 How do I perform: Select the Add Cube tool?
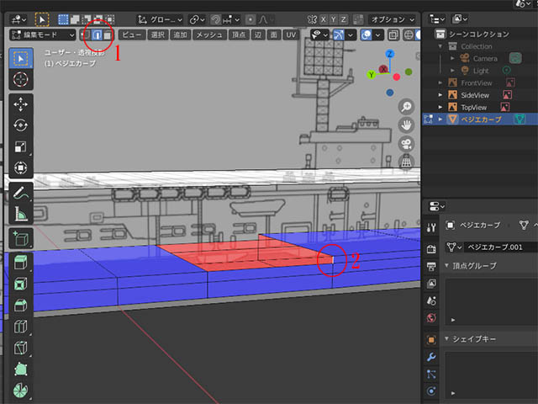20,238
